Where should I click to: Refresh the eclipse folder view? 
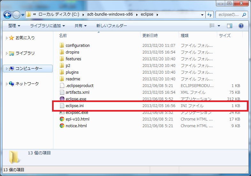[209, 15]
